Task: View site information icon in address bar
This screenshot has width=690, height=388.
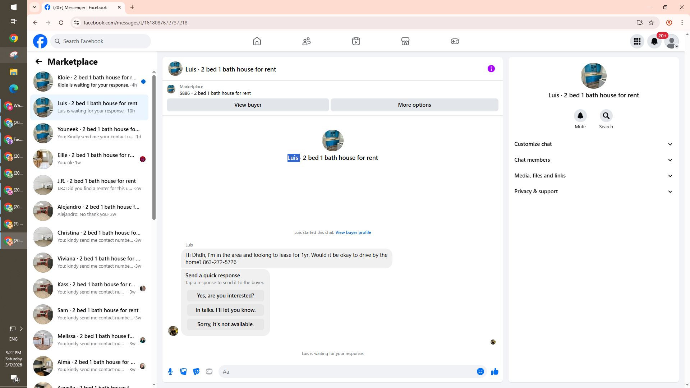Action: tap(76, 23)
